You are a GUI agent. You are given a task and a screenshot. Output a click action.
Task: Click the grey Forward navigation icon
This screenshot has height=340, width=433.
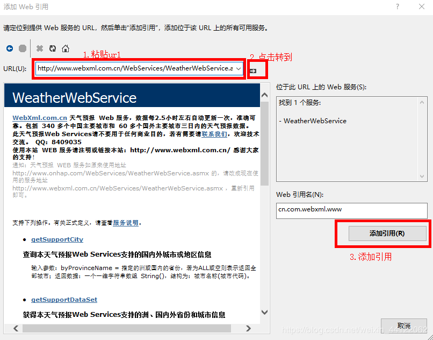tap(23, 48)
